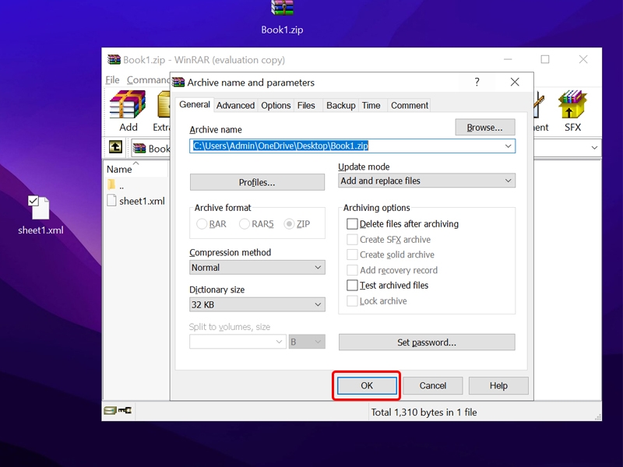
Task: Select the Book1.zip desktop icon
Action: [x=282, y=17]
